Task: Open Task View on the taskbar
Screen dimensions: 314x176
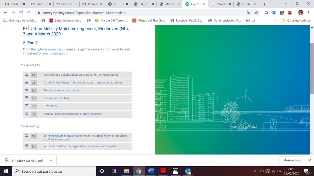Action: pyautogui.click(x=114, y=171)
